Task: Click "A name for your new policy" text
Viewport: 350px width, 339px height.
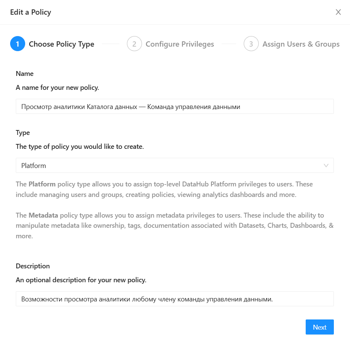Action: (57, 88)
